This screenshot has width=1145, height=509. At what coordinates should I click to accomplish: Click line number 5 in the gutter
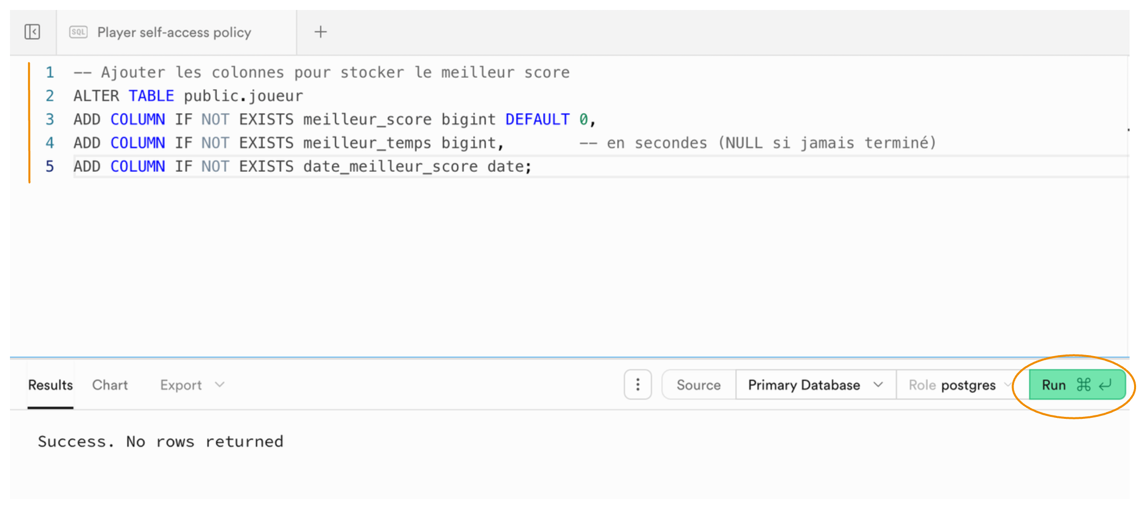point(50,166)
